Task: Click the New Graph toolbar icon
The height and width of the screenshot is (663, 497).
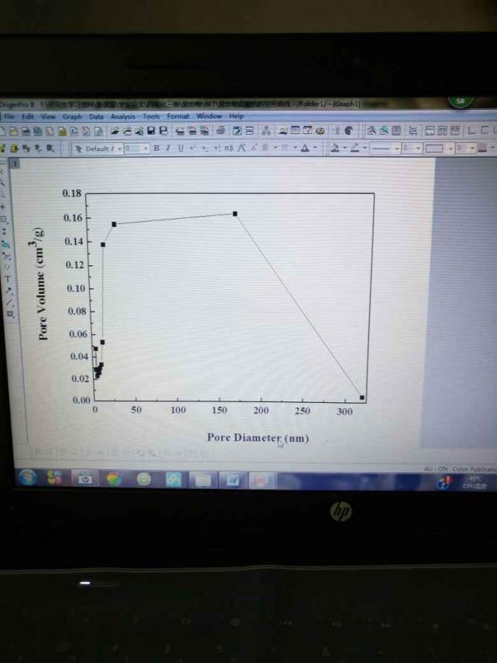Action: point(50,131)
